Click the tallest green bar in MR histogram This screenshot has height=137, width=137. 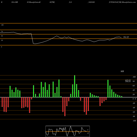pyautogui.click(x=75, y=86)
